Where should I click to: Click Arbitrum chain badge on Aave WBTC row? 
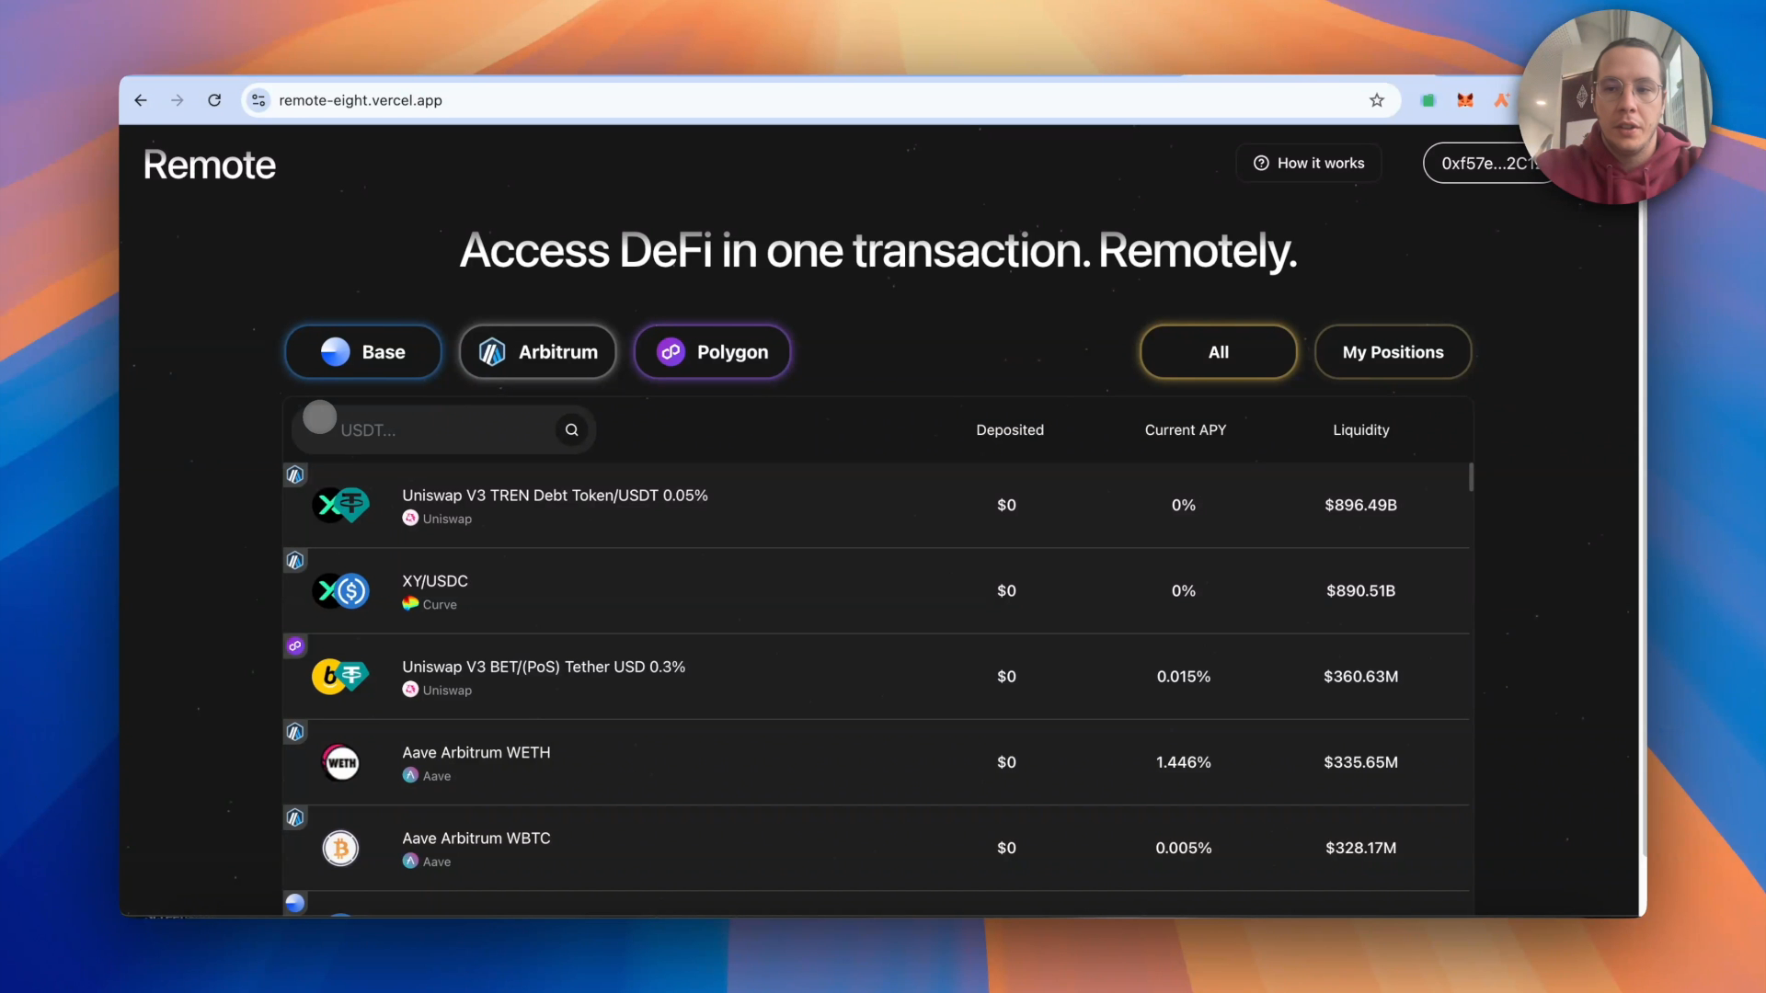click(295, 817)
